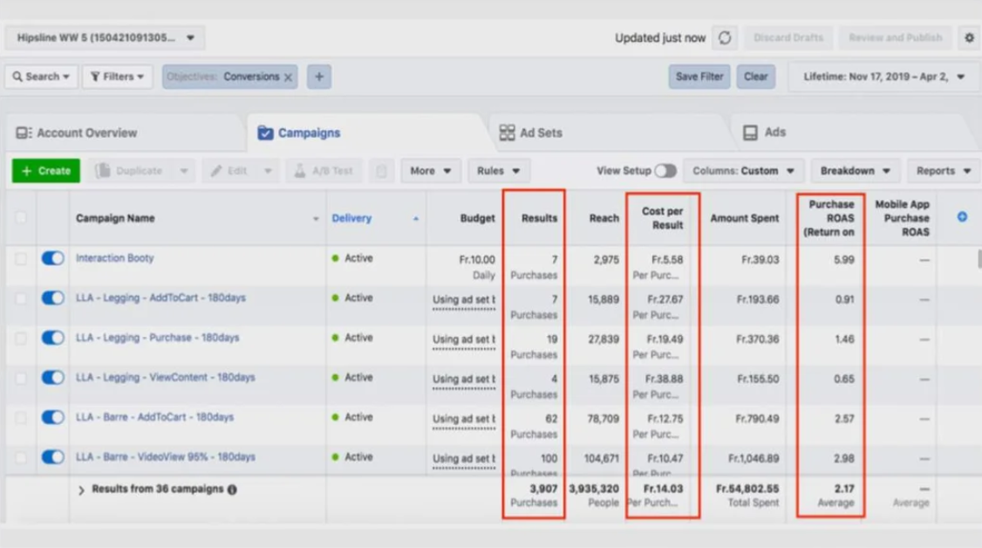Open LLA - Barre - AddToCart - 180days campaign link
This screenshot has width=982, height=548.
154,417
